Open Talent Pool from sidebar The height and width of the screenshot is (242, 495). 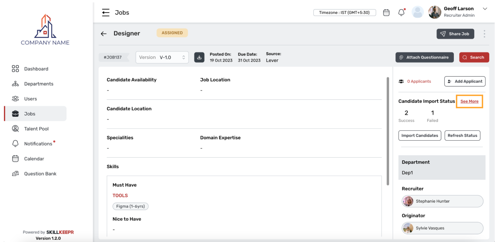(36, 129)
